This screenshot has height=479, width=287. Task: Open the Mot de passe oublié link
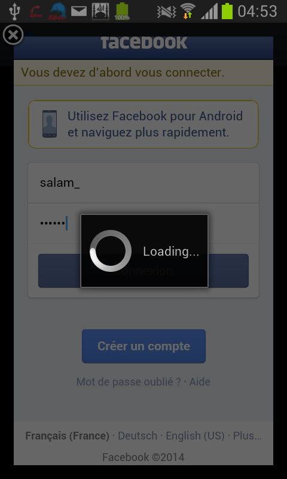129,382
